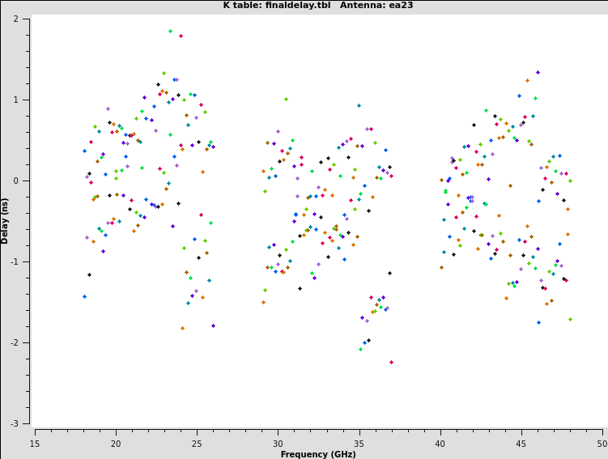Click the x-axis tick label '40'
The height and width of the screenshot is (459, 608).
440,444
